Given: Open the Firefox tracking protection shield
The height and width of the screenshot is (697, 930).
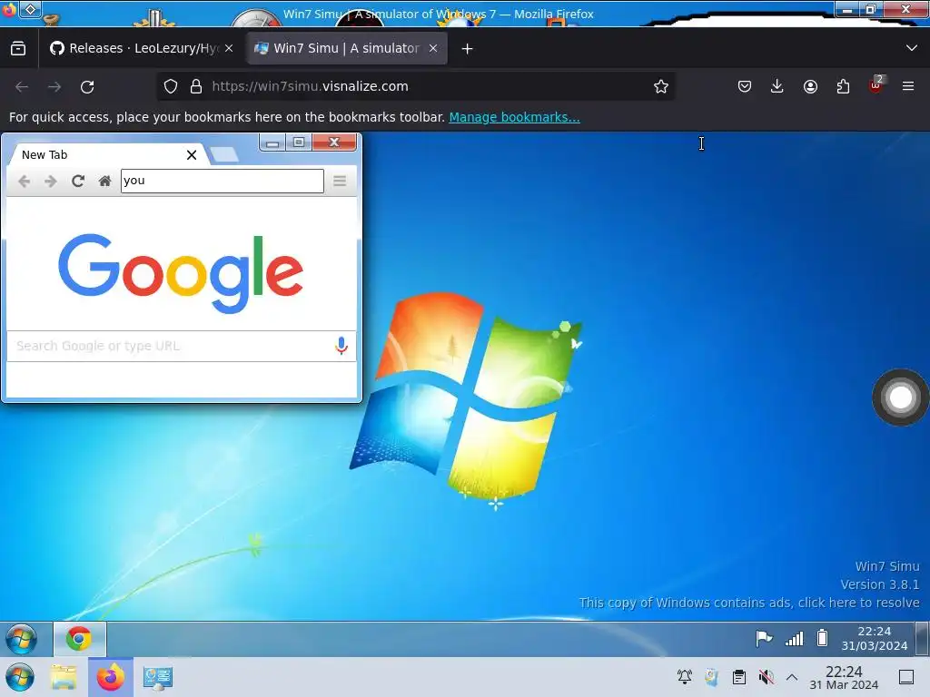Looking at the screenshot, I should (171, 86).
